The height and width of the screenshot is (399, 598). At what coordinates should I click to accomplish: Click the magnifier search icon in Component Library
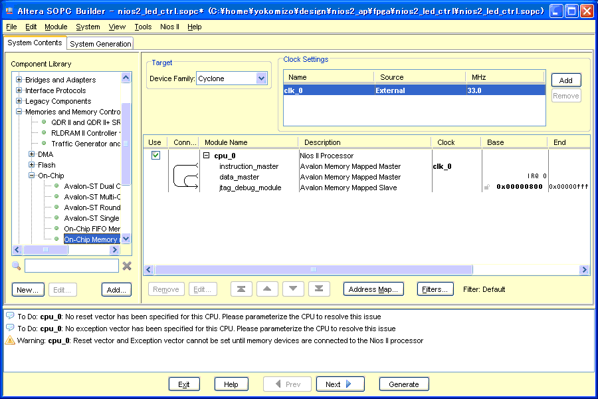click(x=16, y=266)
